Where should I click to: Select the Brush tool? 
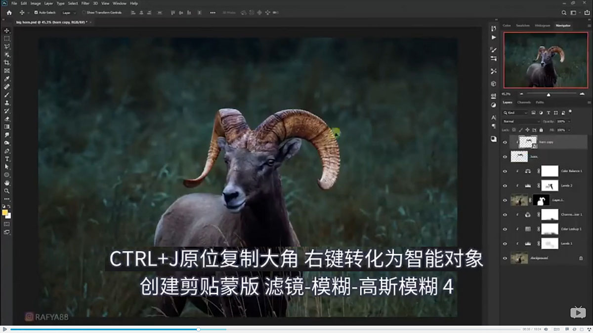click(x=7, y=96)
